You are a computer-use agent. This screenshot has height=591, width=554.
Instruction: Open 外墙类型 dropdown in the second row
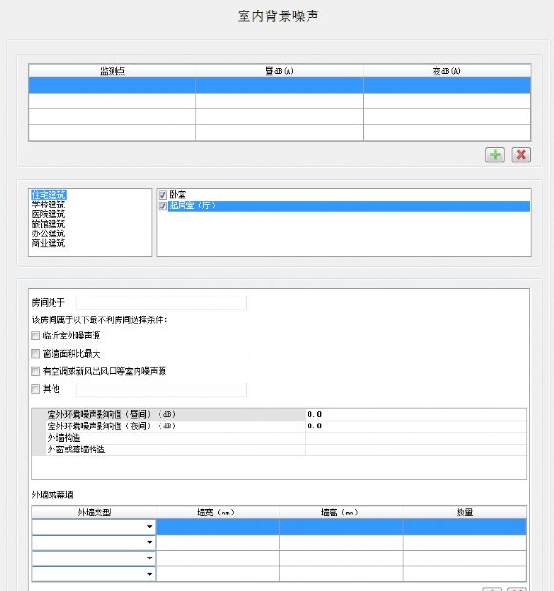click(149, 542)
